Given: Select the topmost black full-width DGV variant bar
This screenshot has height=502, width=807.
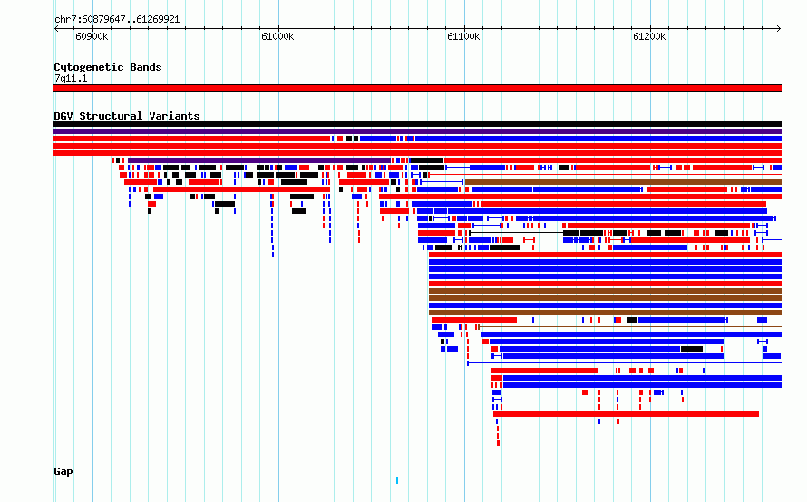Looking at the screenshot, I should [x=417, y=124].
